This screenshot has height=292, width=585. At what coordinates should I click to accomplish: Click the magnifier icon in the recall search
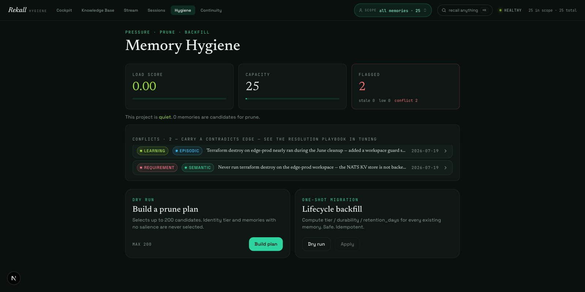pos(444,10)
